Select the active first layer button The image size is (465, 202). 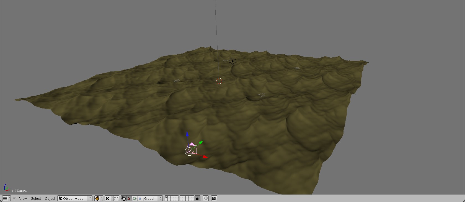click(166, 197)
